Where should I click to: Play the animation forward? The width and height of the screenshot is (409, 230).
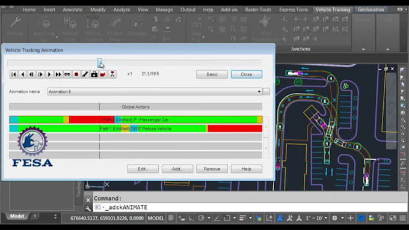click(x=49, y=74)
